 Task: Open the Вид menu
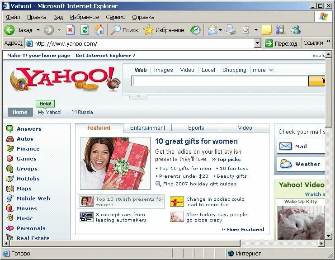[x=58, y=17]
